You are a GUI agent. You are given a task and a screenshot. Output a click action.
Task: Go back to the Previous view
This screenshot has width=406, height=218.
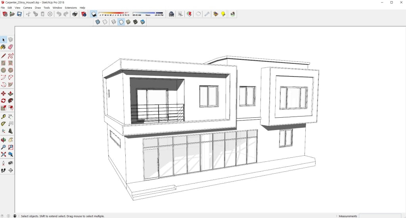pyautogui.click(x=11, y=154)
